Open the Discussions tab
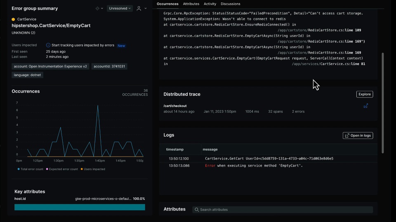The height and width of the screenshot is (222, 396). point(231,4)
